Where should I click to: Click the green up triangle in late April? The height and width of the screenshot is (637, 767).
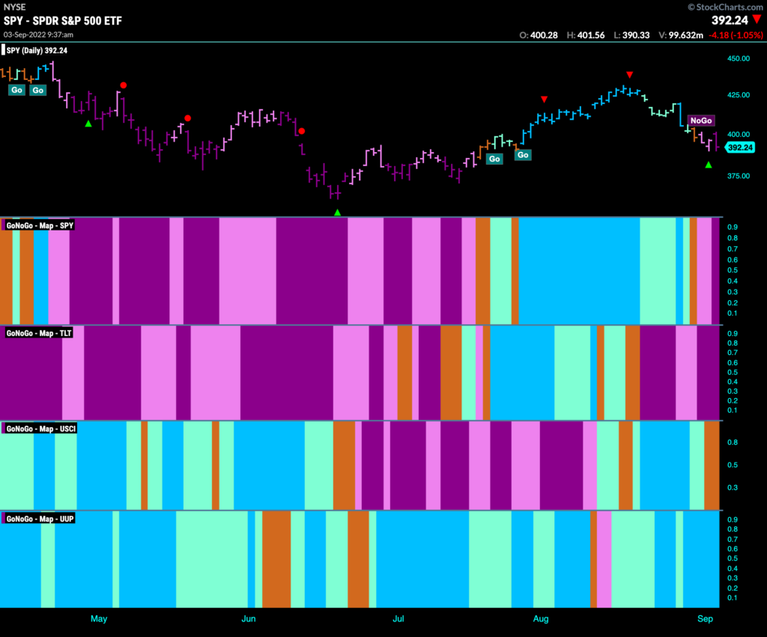(88, 124)
